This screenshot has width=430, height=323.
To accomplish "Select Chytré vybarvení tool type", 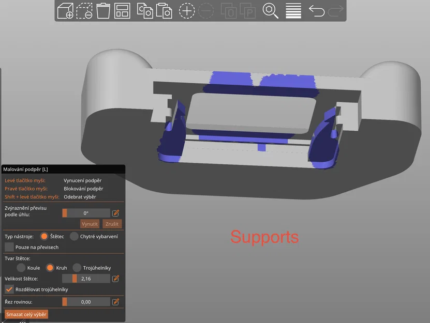I will pos(74,236).
